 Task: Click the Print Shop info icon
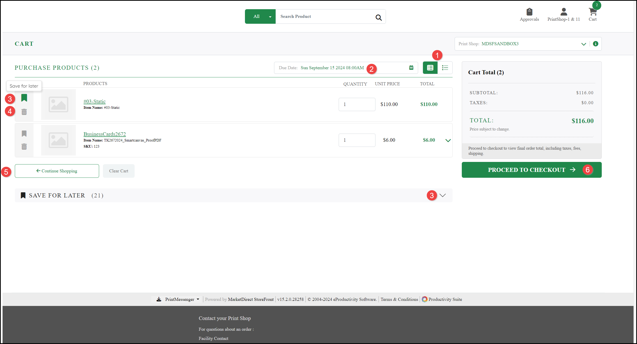[x=595, y=44]
